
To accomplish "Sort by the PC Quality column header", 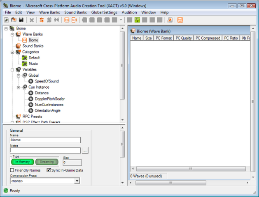I will pos(184,38).
